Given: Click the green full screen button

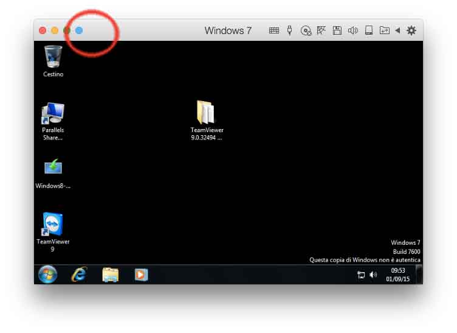Looking at the screenshot, I should pyautogui.click(x=67, y=30).
